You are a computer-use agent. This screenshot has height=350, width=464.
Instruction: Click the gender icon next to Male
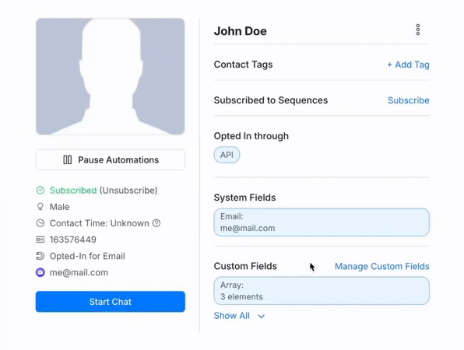(40, 207)
